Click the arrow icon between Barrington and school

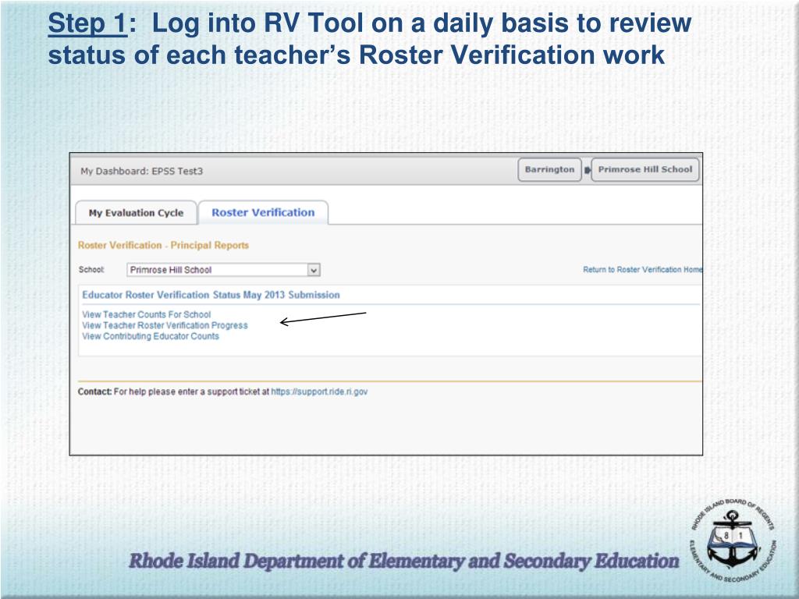tap(587, 170)
